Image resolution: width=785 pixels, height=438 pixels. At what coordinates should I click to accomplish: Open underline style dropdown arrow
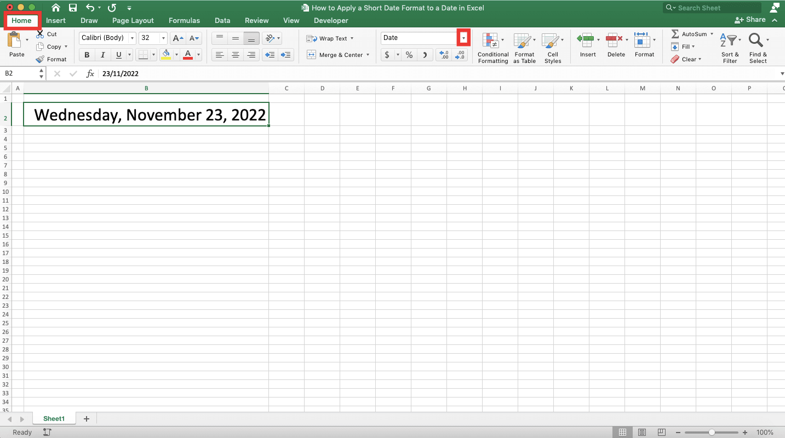pos(129,55)
